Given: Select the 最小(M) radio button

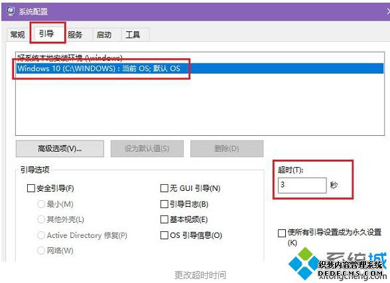Looking at the screenshot, I should coord(41,204).
